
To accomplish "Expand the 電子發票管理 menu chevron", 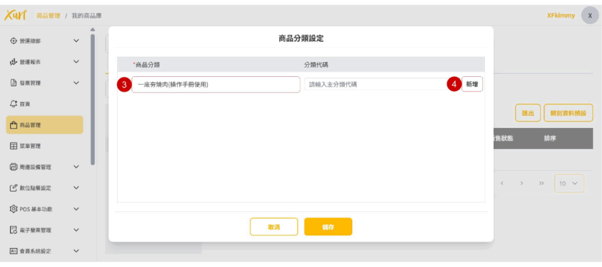I will [x=76, y=230].
